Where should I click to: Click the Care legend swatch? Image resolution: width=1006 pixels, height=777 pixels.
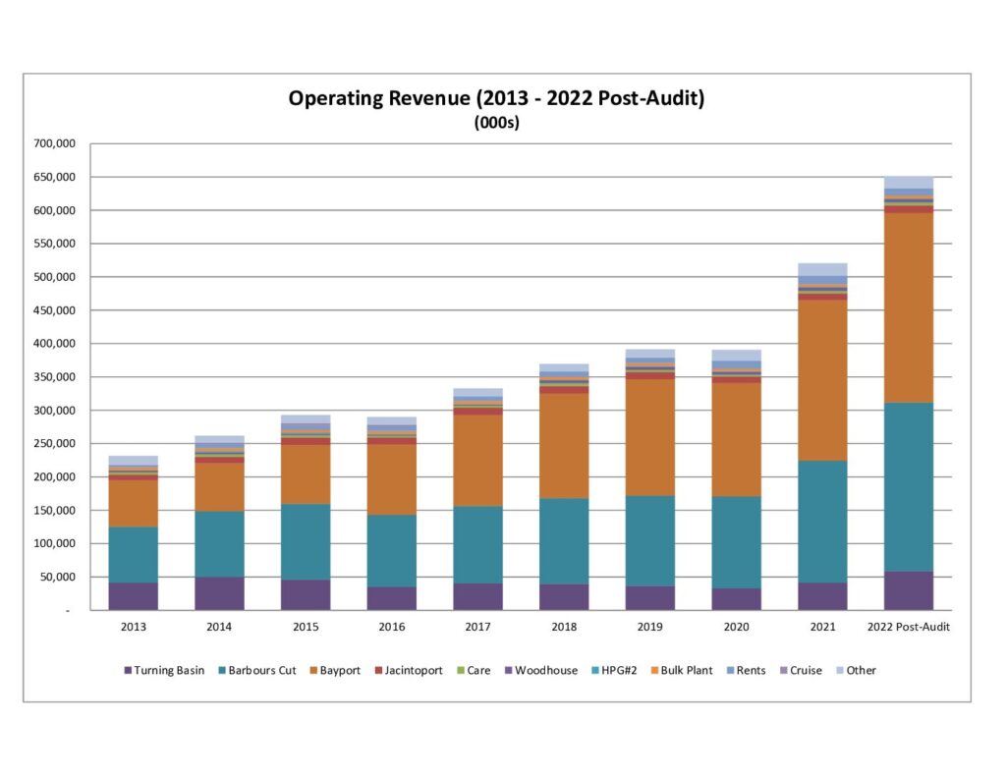coord(461,671)
